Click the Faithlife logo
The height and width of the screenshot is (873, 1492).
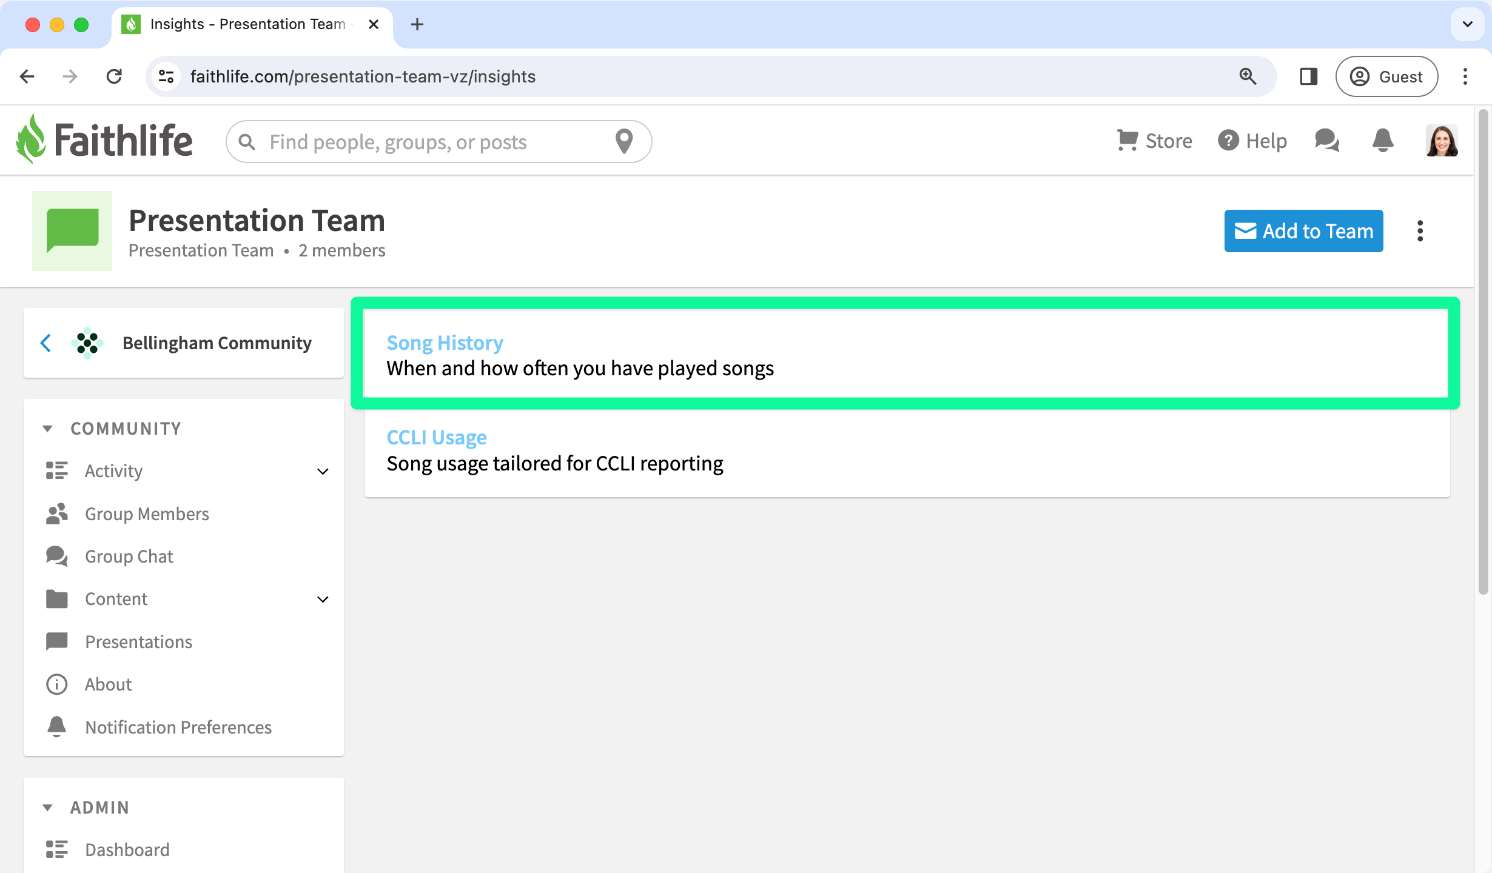[x=104, y=139]
